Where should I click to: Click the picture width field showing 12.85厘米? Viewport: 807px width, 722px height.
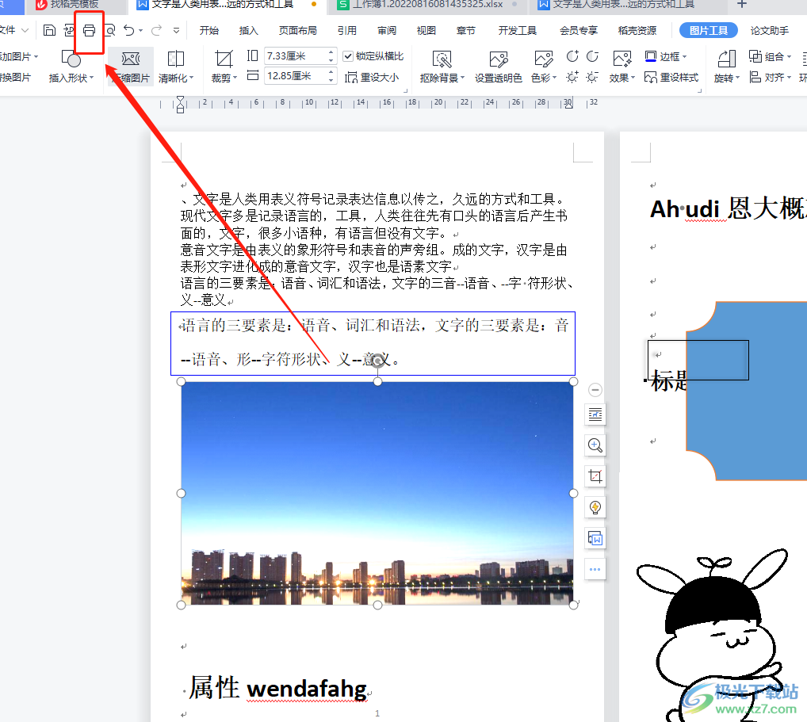[294, 76]
